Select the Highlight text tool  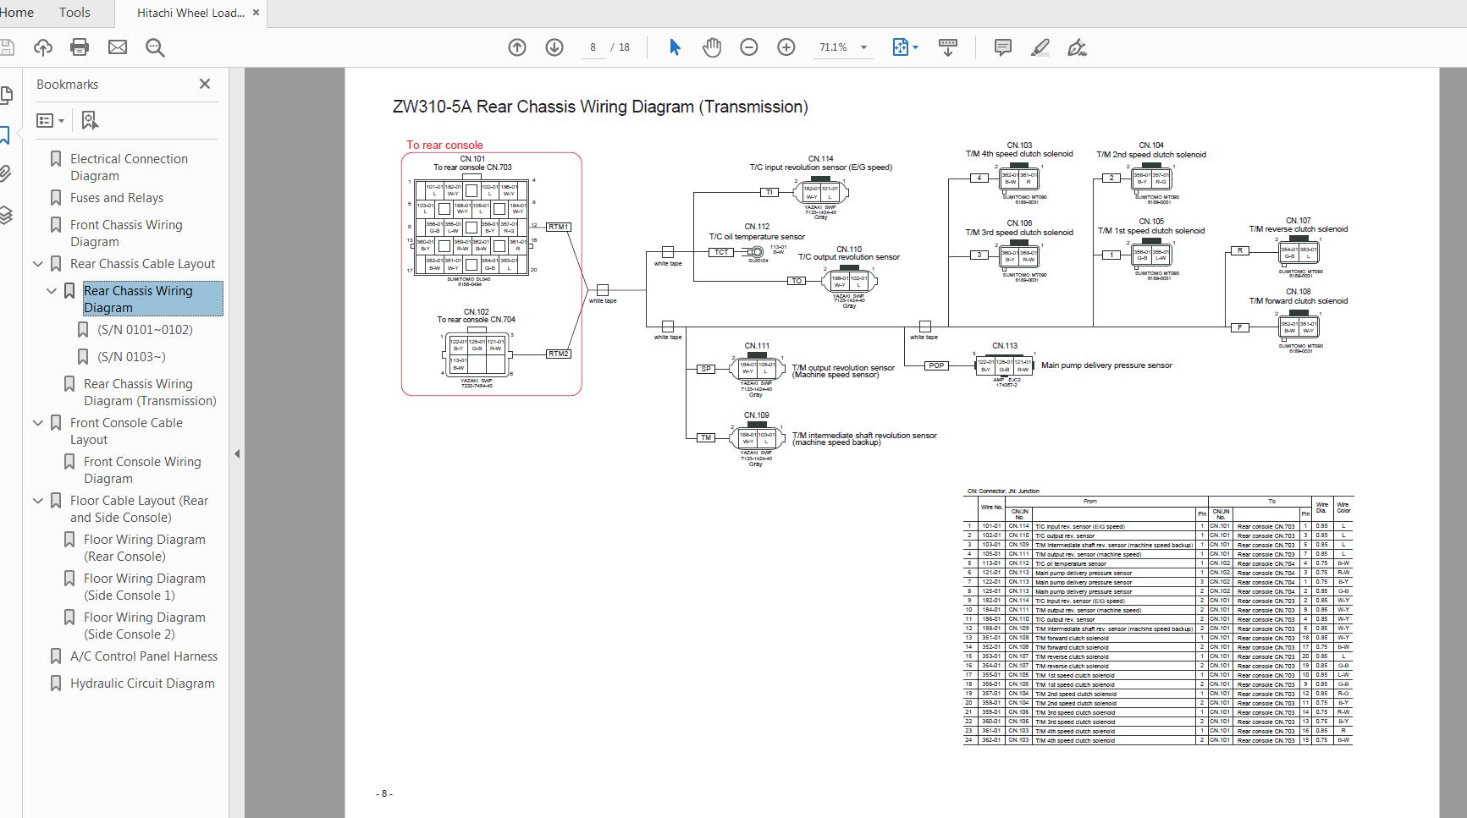click(1040, 47)
